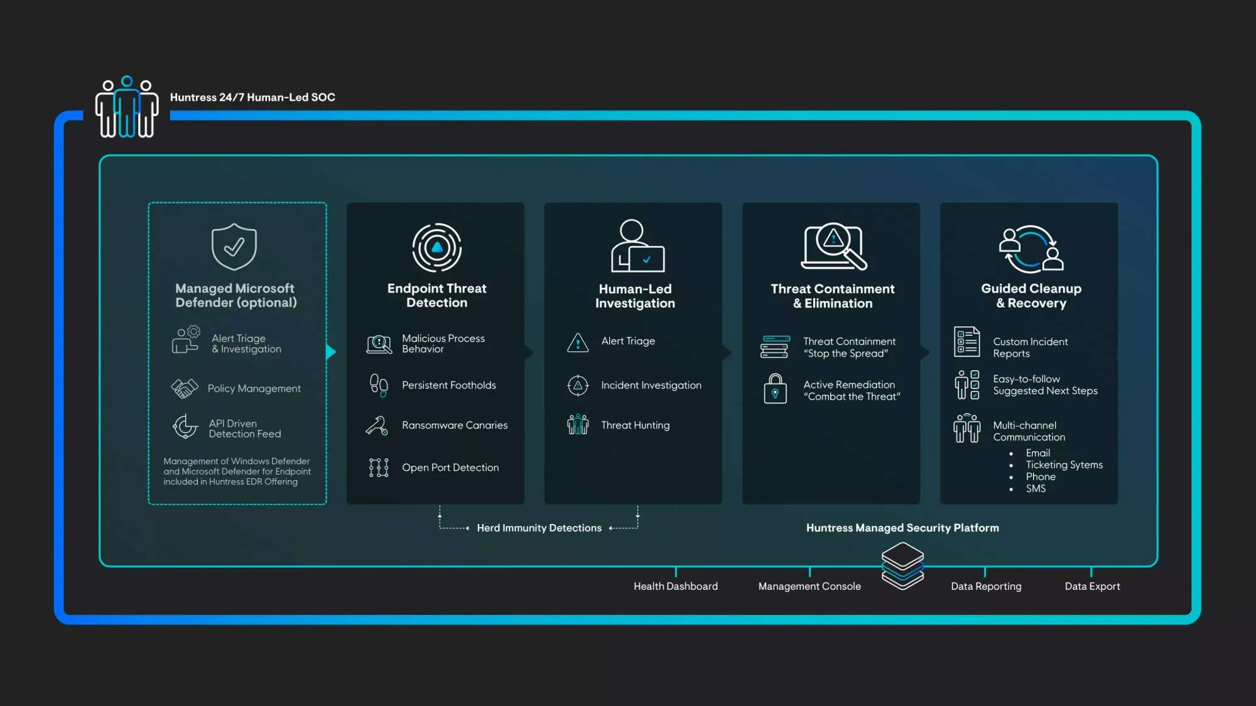Select the Active Remediation padlock icon
The height and width of the screenshot is (706, 1256).
(776, 390)
